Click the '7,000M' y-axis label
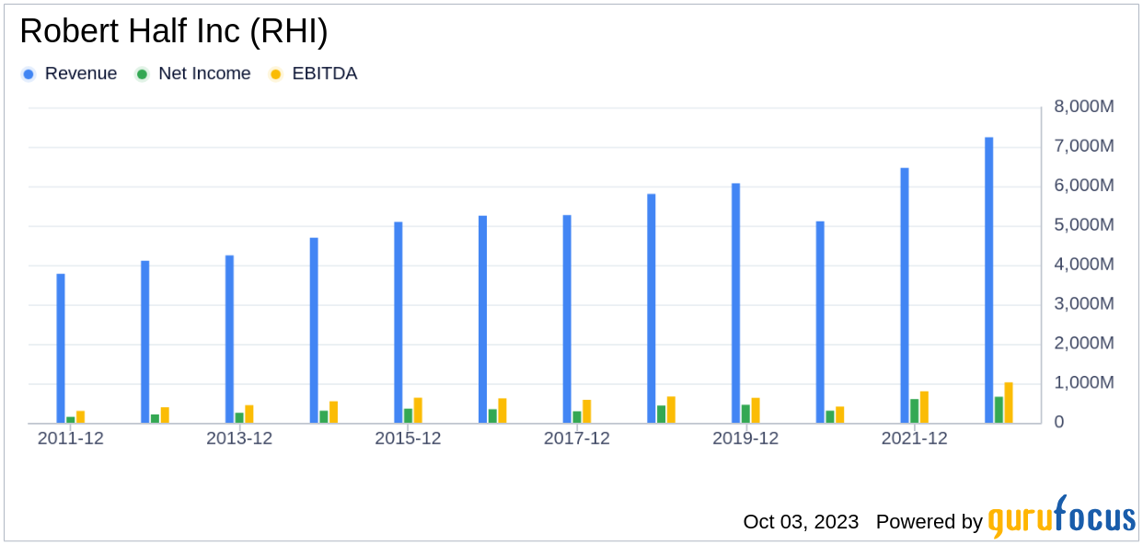The width and height of the screenshot is (1143, 545). tap(1084, 146)
